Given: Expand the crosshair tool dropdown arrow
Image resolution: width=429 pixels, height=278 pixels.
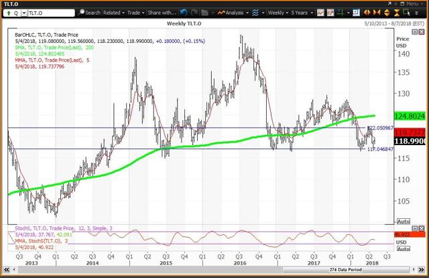Looking at the screenshot, I should (x=349, y=13).
